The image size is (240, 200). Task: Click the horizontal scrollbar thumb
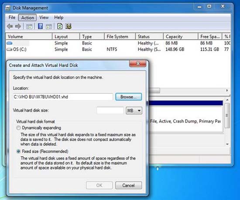[154, 90]
